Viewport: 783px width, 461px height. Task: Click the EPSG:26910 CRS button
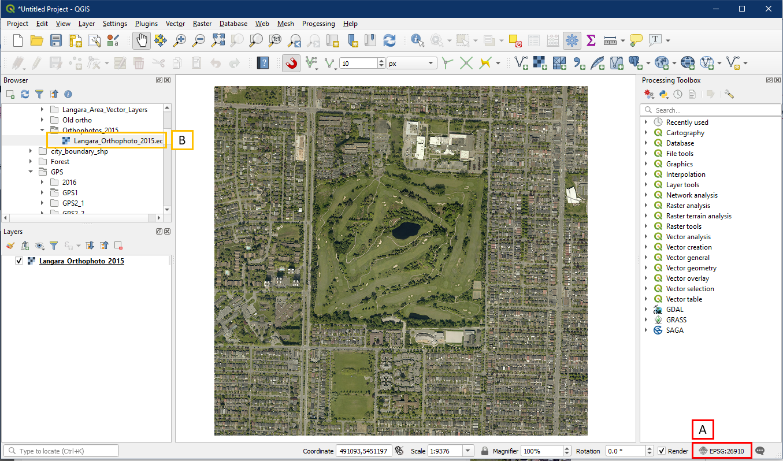722,451
